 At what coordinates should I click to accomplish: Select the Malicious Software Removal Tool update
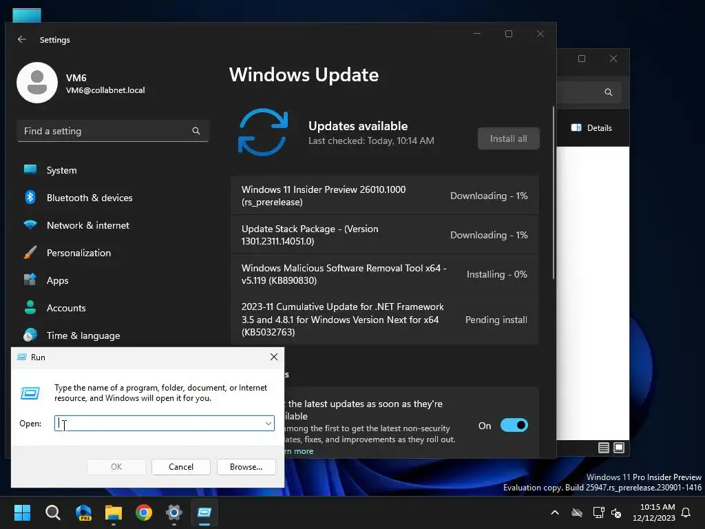(384, 274)
